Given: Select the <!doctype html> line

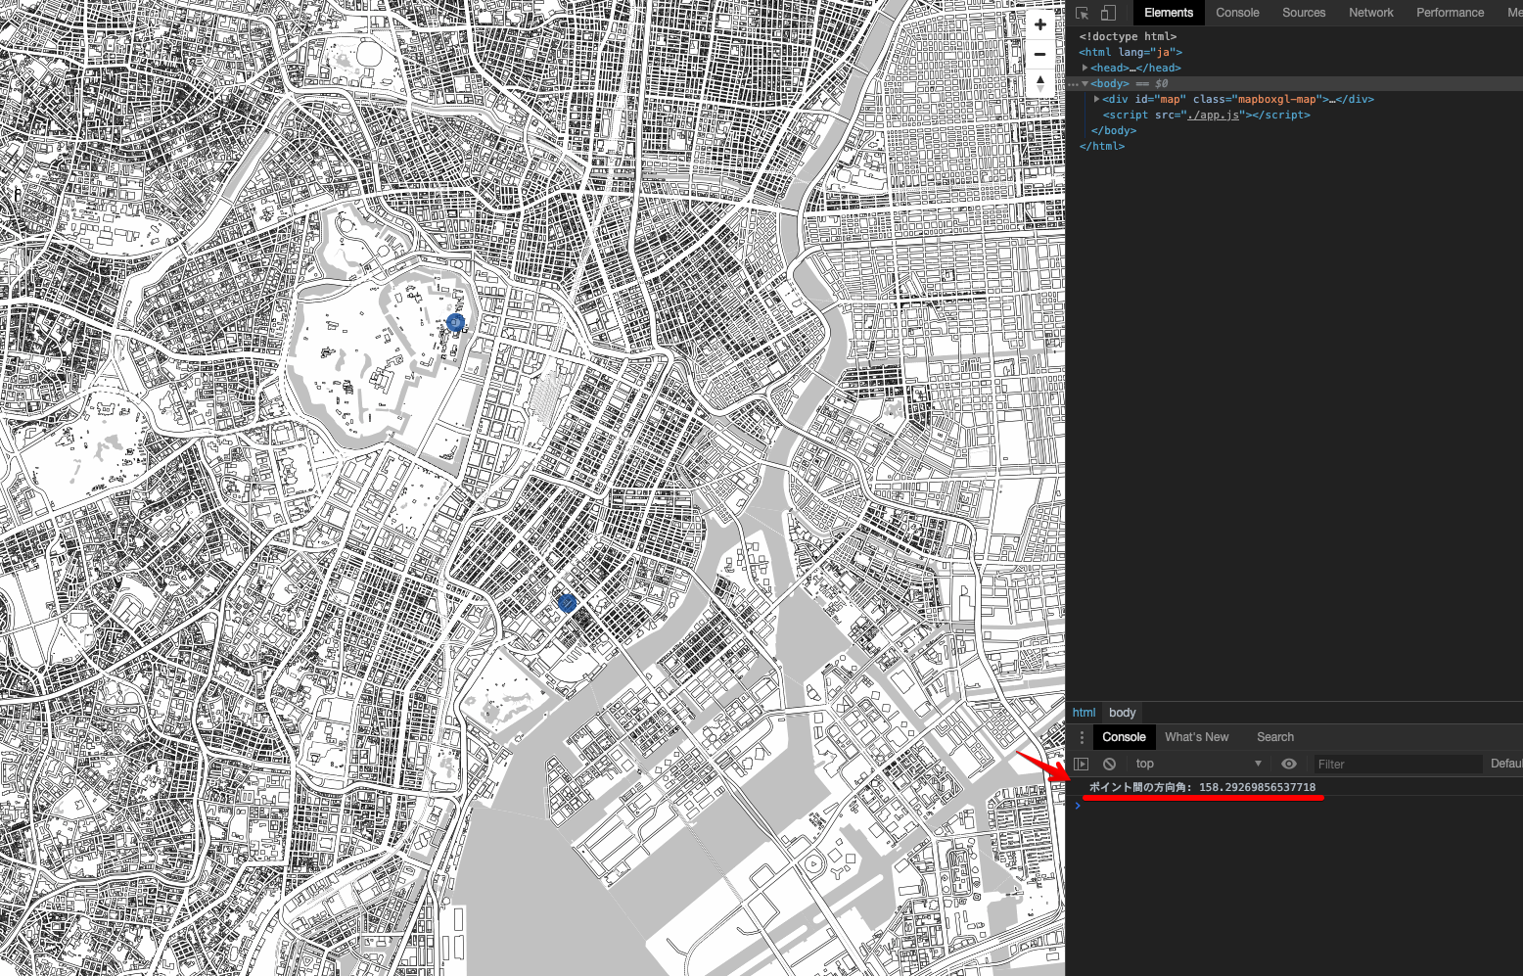Looking at the screenshot, I should (1128, 36).
